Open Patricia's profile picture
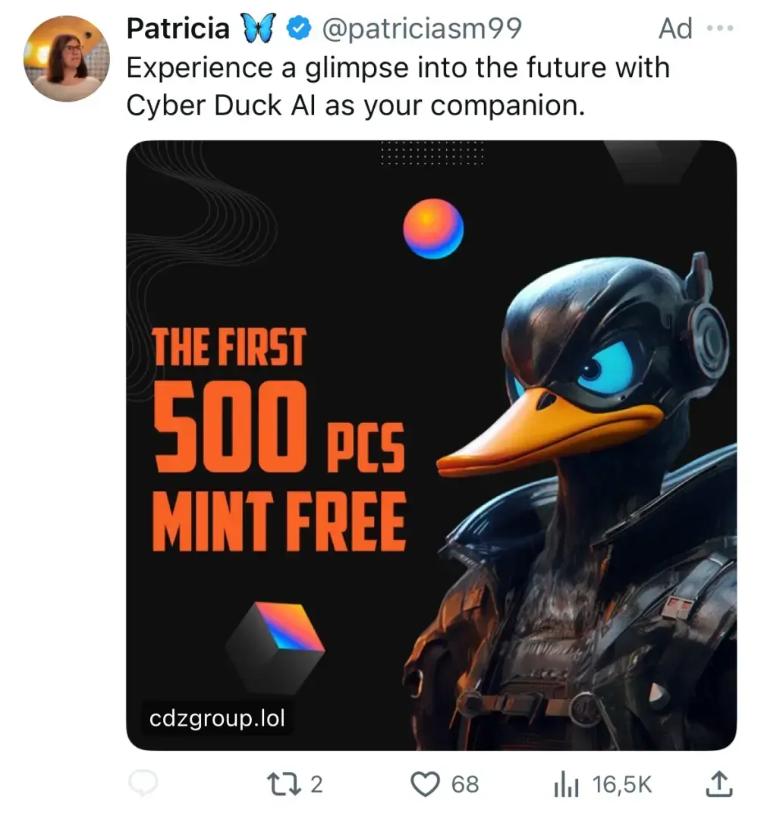 coord(67,58)
